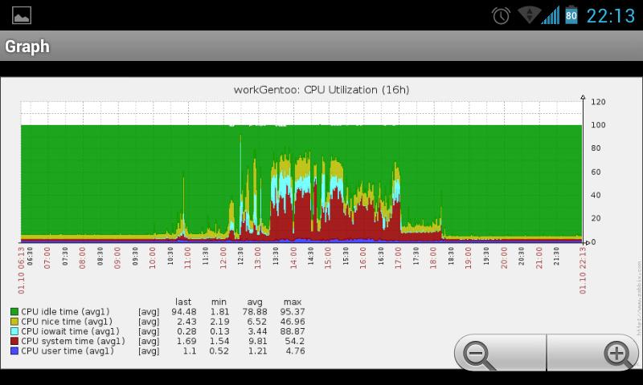Tap the blue CPU user time color swatch
The height and width of the screenshot is (385, 643).
(x=14, y=351)
